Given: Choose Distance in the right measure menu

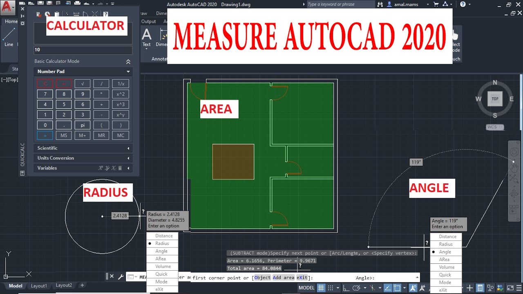Looking at the screenshot, I should [x=446, y=236].
